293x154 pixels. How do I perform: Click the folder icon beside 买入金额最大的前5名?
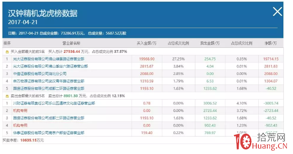(x=7, y=52)
